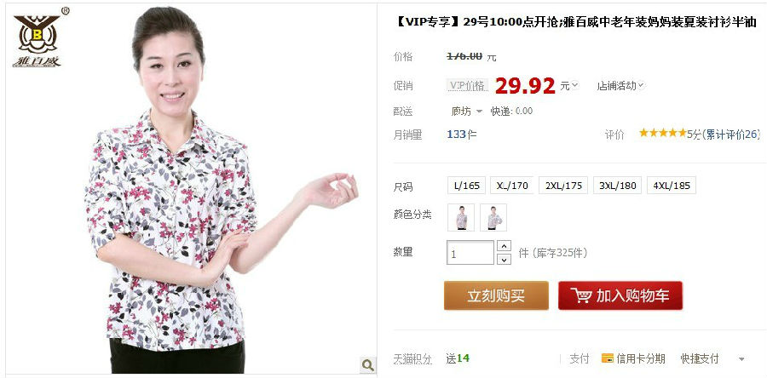Expand the 店铺活动 promotions dropdown
Viewport: 767px width, 378px height.
tap(620, 85)
